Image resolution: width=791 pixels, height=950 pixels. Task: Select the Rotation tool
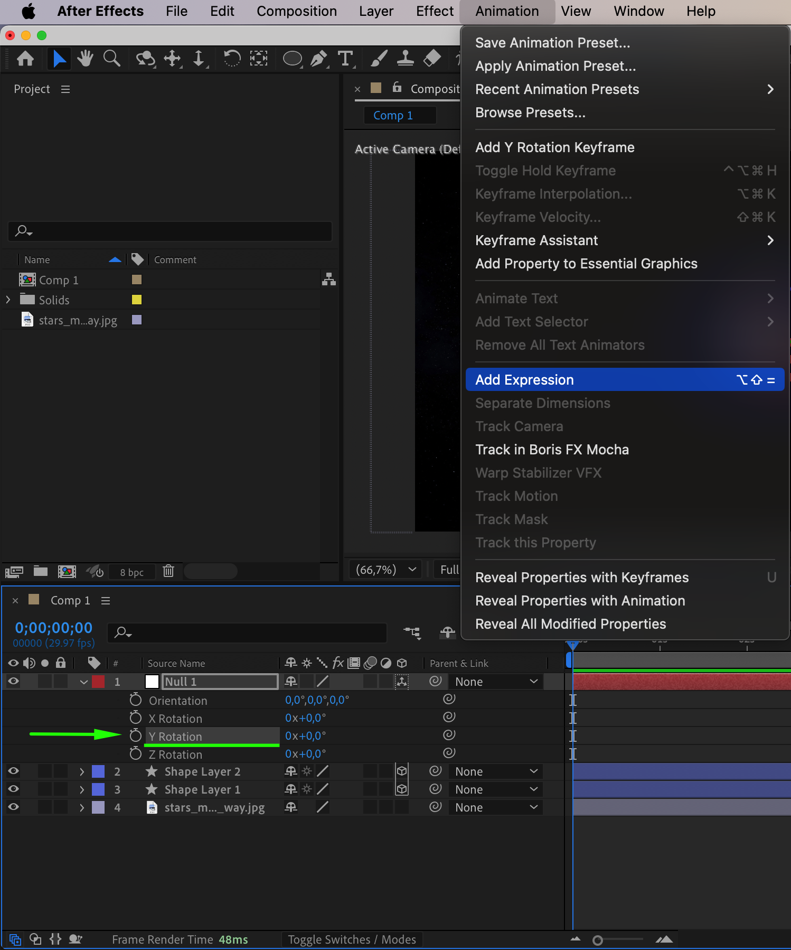232,58
